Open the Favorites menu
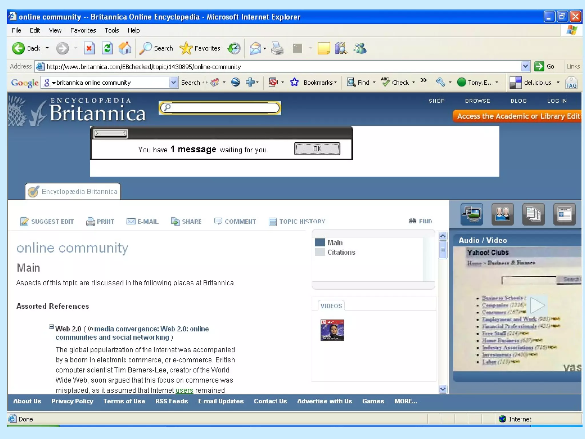The width and height of the screenshot is (585, 439). [x=83, y=30]
